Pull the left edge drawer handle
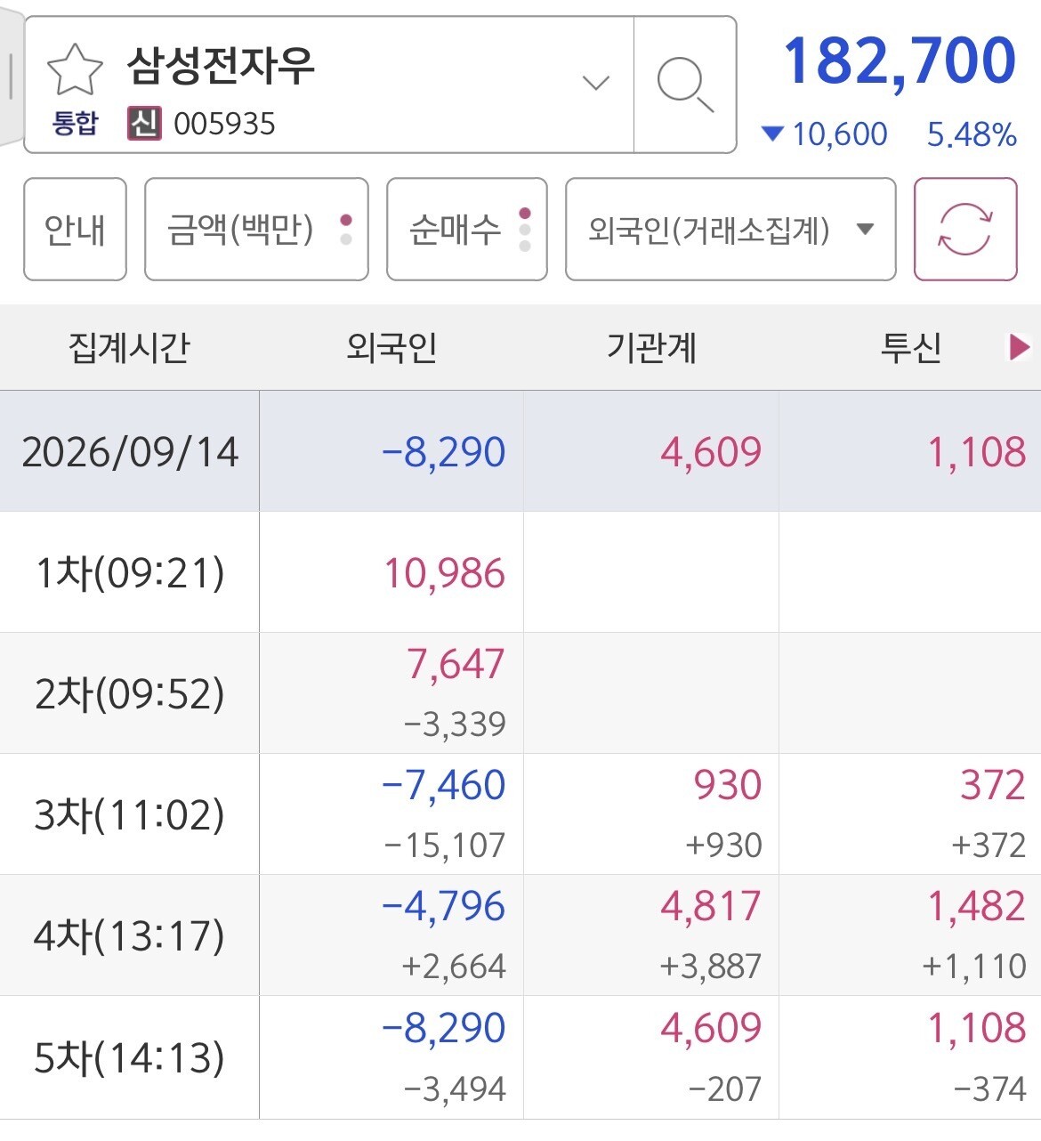 tap(10, 77)
